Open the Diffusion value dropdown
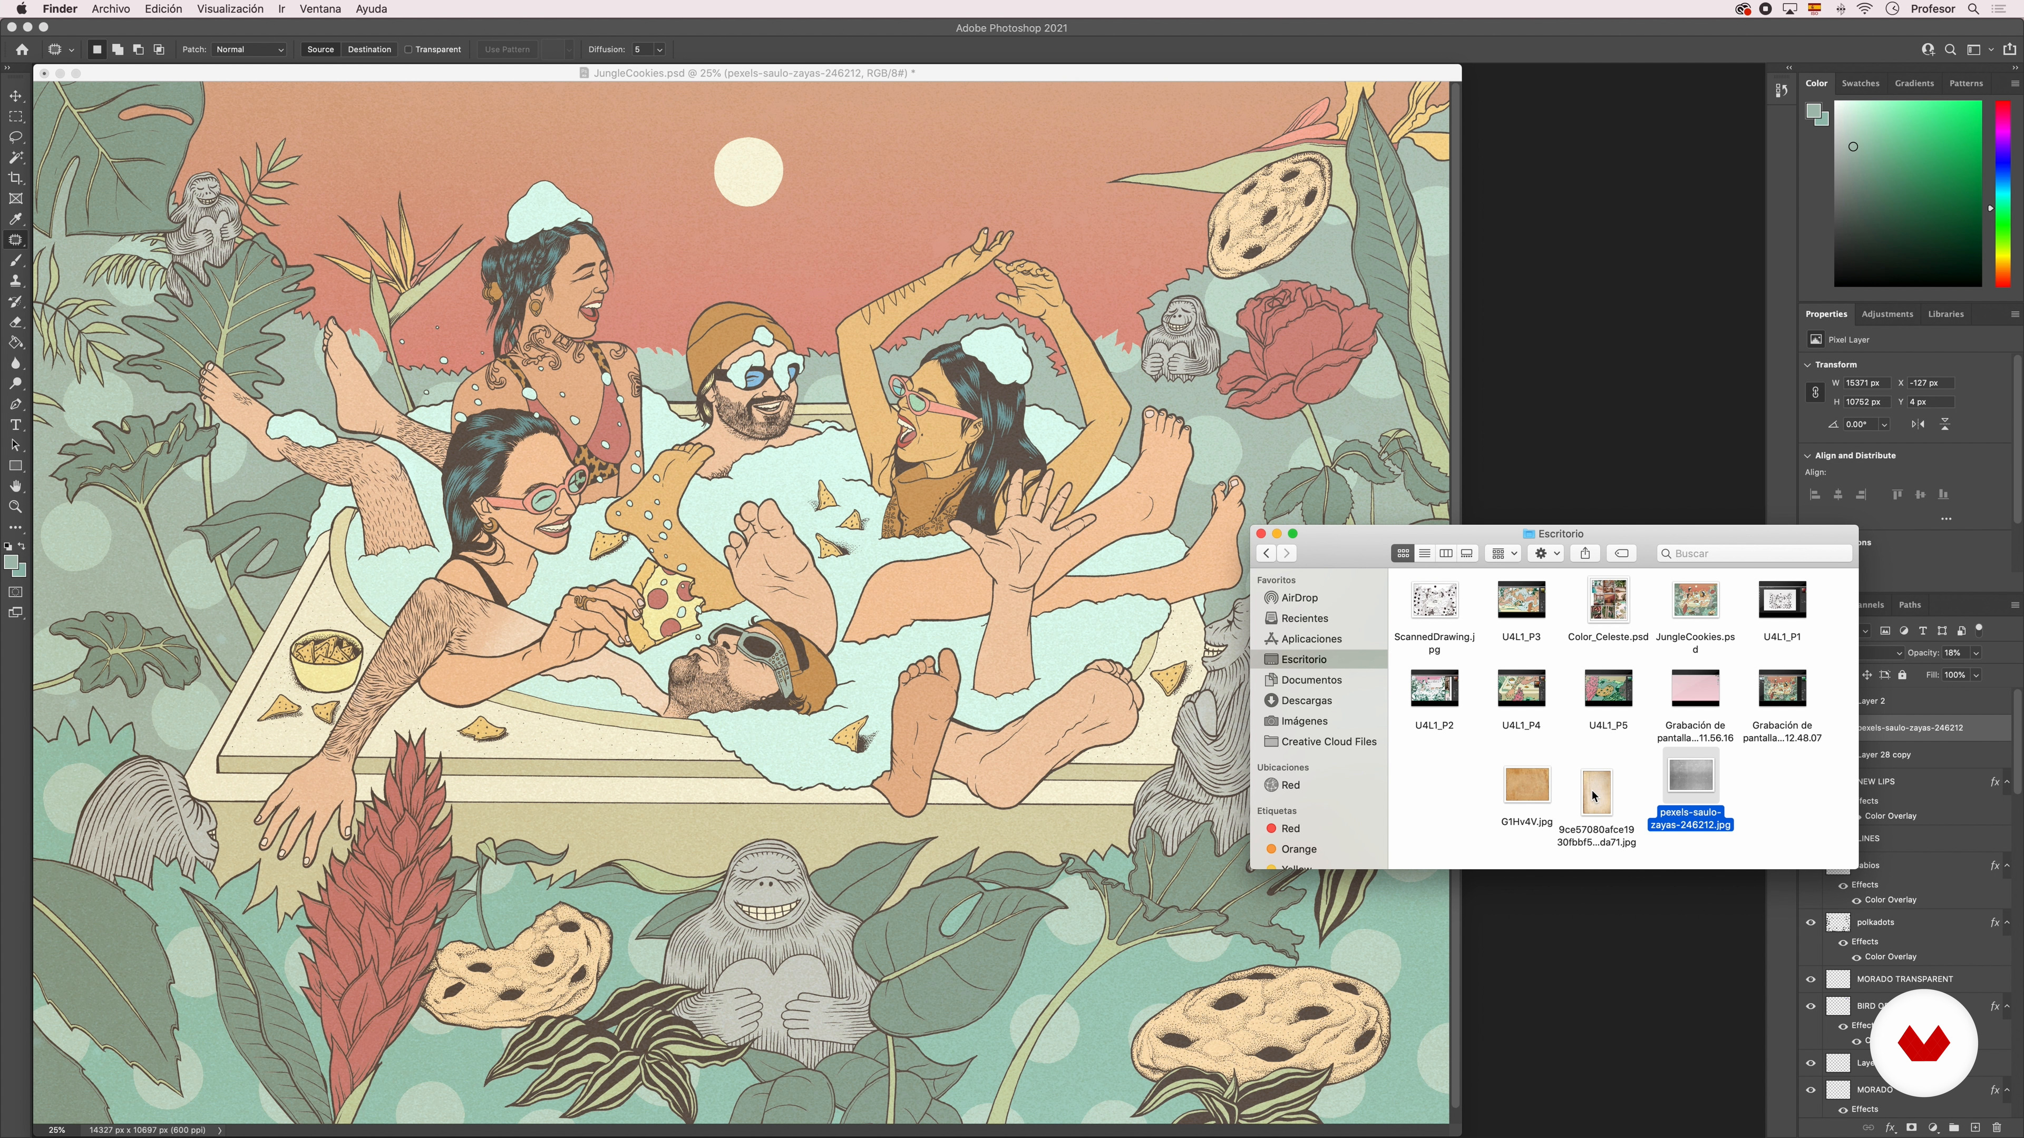This screenshot has width=2024, height=1138. [x=659, y=50]
